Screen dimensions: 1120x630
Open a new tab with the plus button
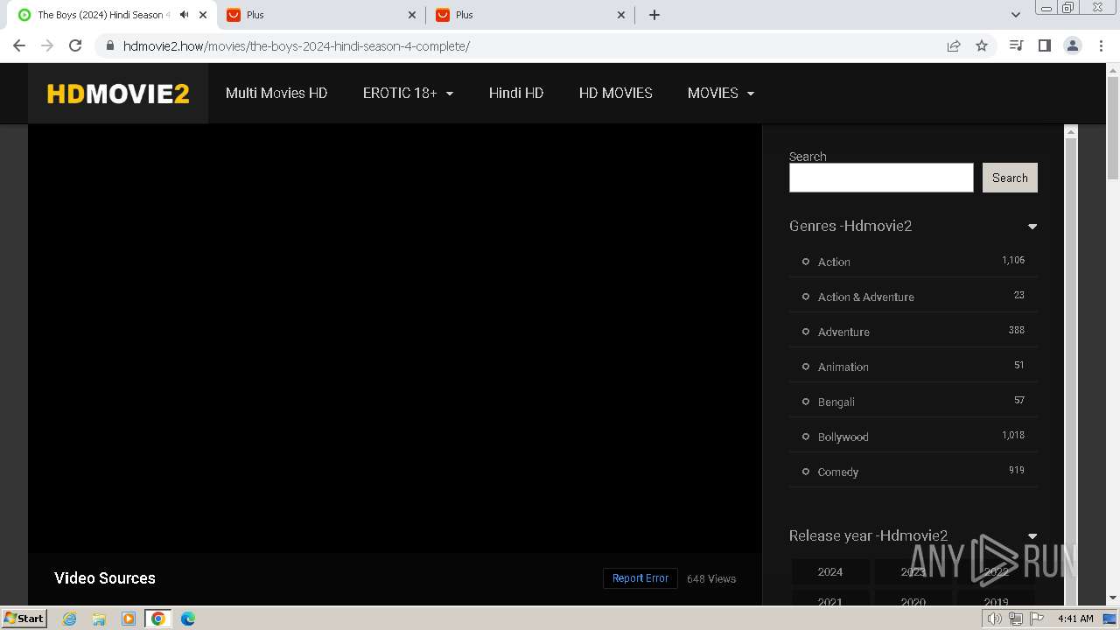click(654, 15)
